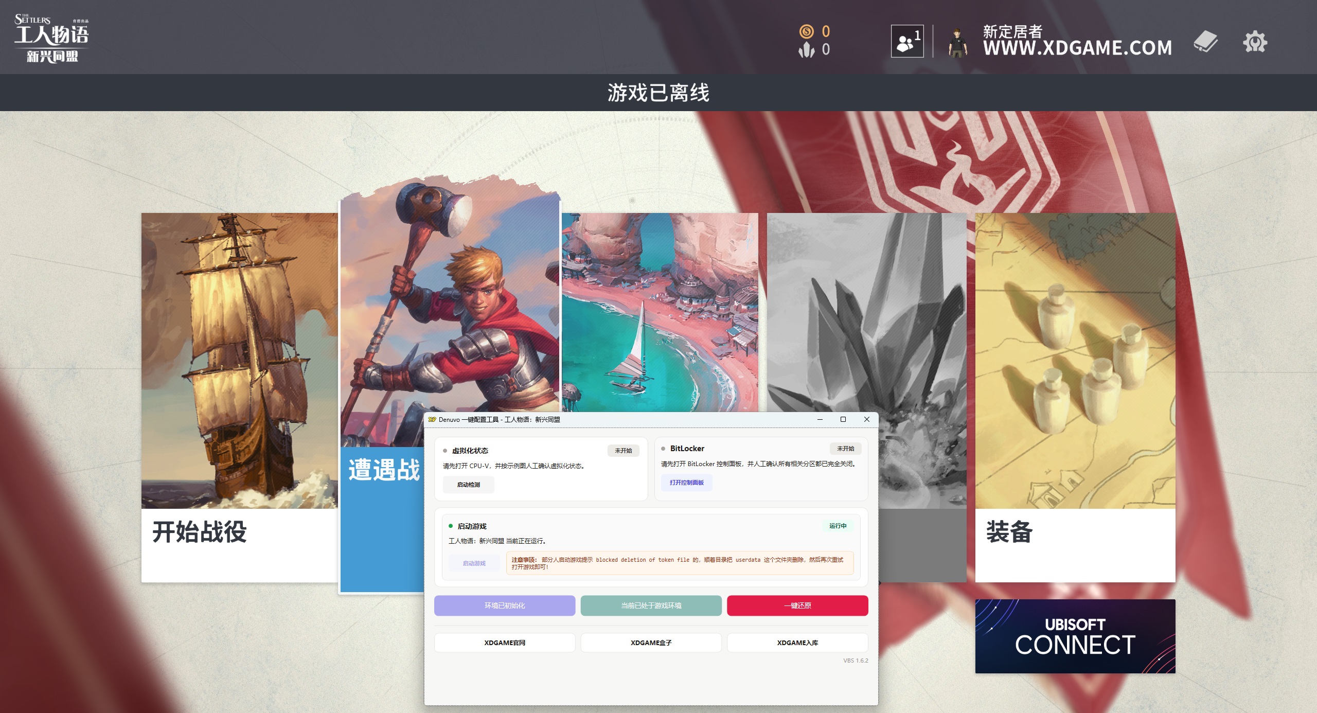Click the 未开始 badge on BitLocker panel
This screenshot has height=713, width=1317.
tap(847, 448)
